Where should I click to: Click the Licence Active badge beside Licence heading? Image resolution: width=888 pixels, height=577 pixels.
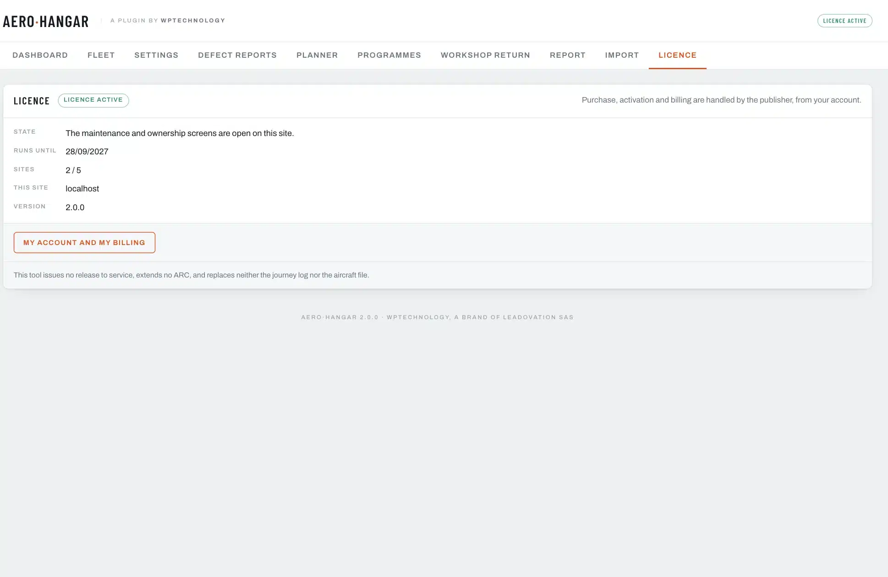93,100
